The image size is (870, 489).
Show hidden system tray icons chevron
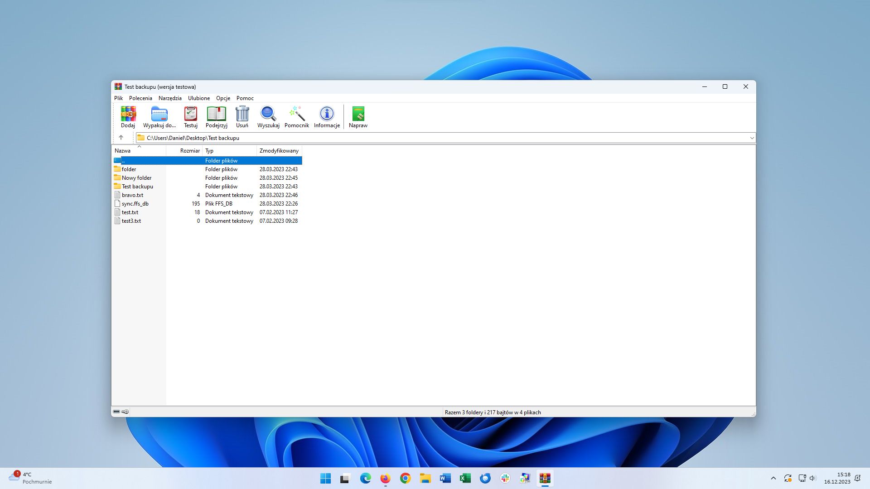point(773,478)
